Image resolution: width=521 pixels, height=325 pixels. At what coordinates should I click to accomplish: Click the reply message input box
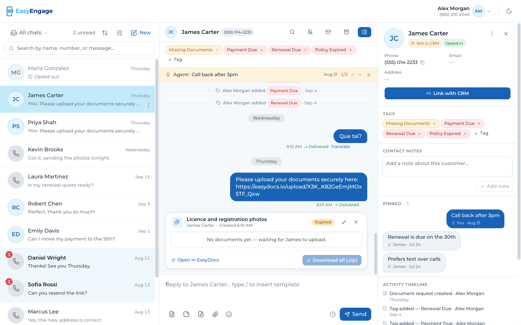point(268,290)
